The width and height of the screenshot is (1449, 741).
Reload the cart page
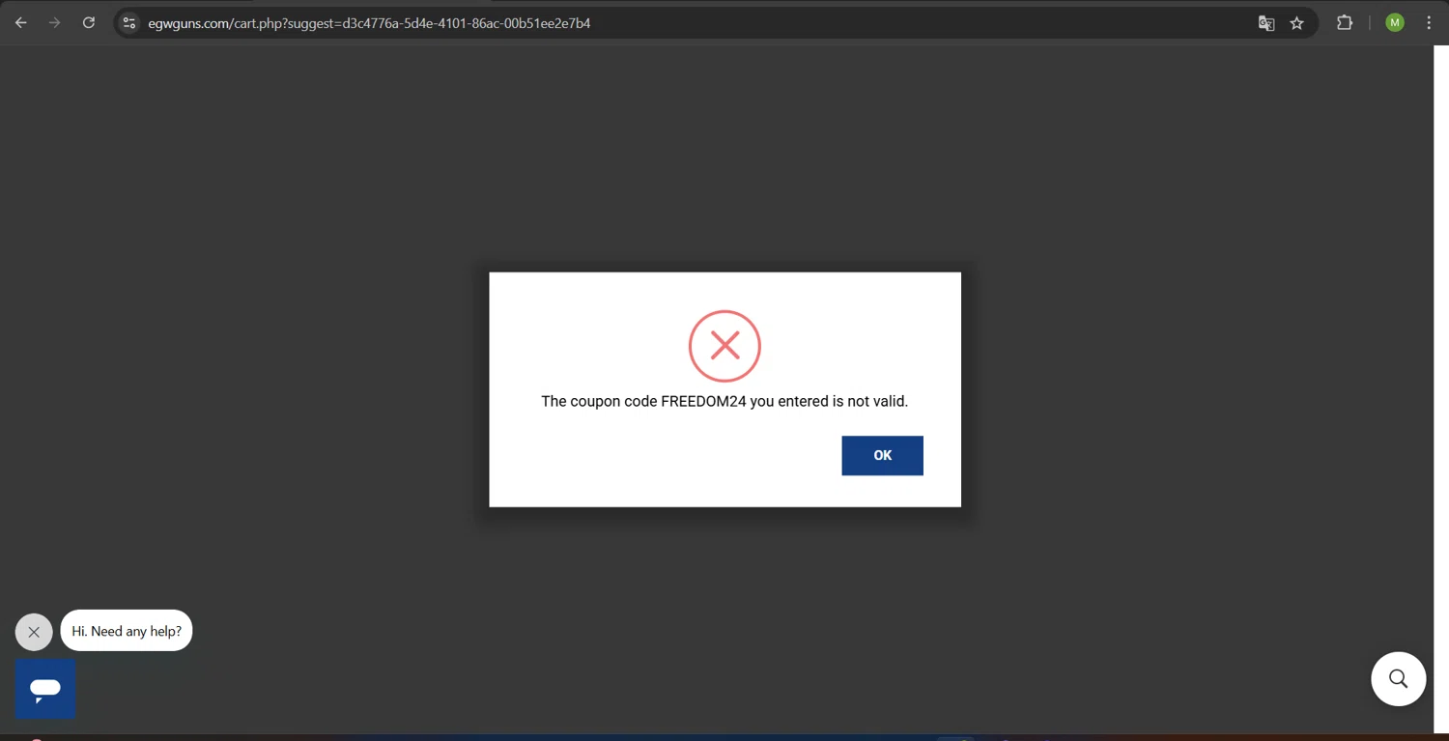(89, 22)
